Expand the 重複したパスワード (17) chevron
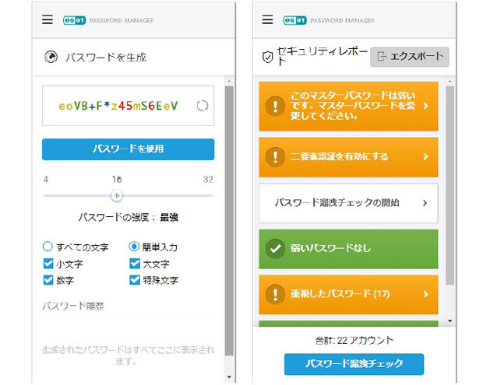Image resolution: width=483 pixels, height=385 pixels. 425,295
